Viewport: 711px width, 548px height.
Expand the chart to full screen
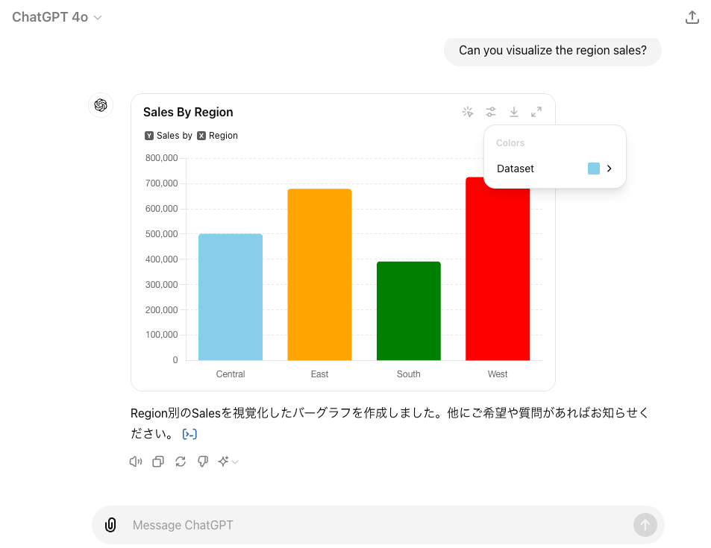tap(536, 112)
